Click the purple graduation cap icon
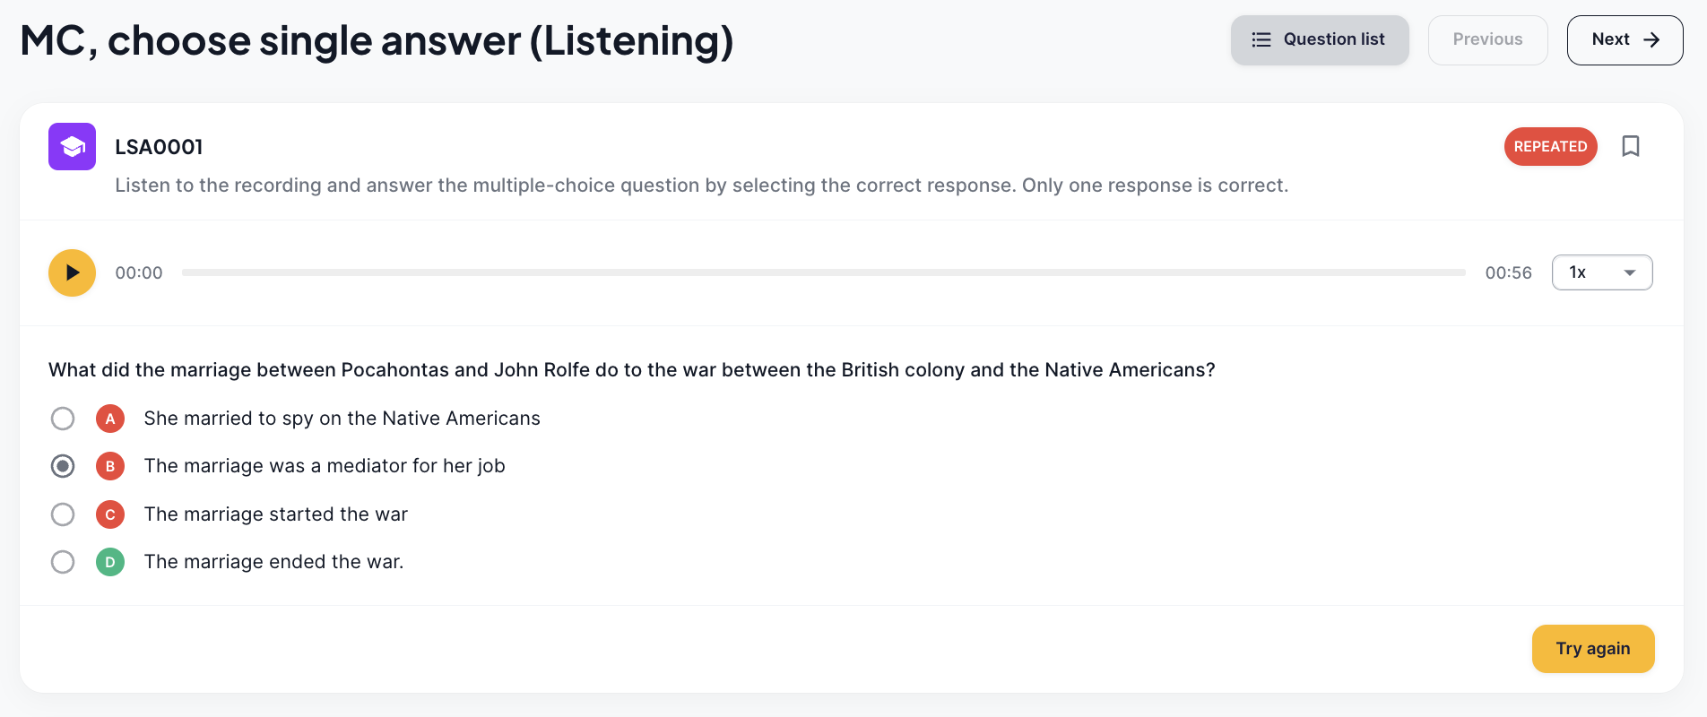Viewport: 1707px width, 717px height. click(72, 146)
